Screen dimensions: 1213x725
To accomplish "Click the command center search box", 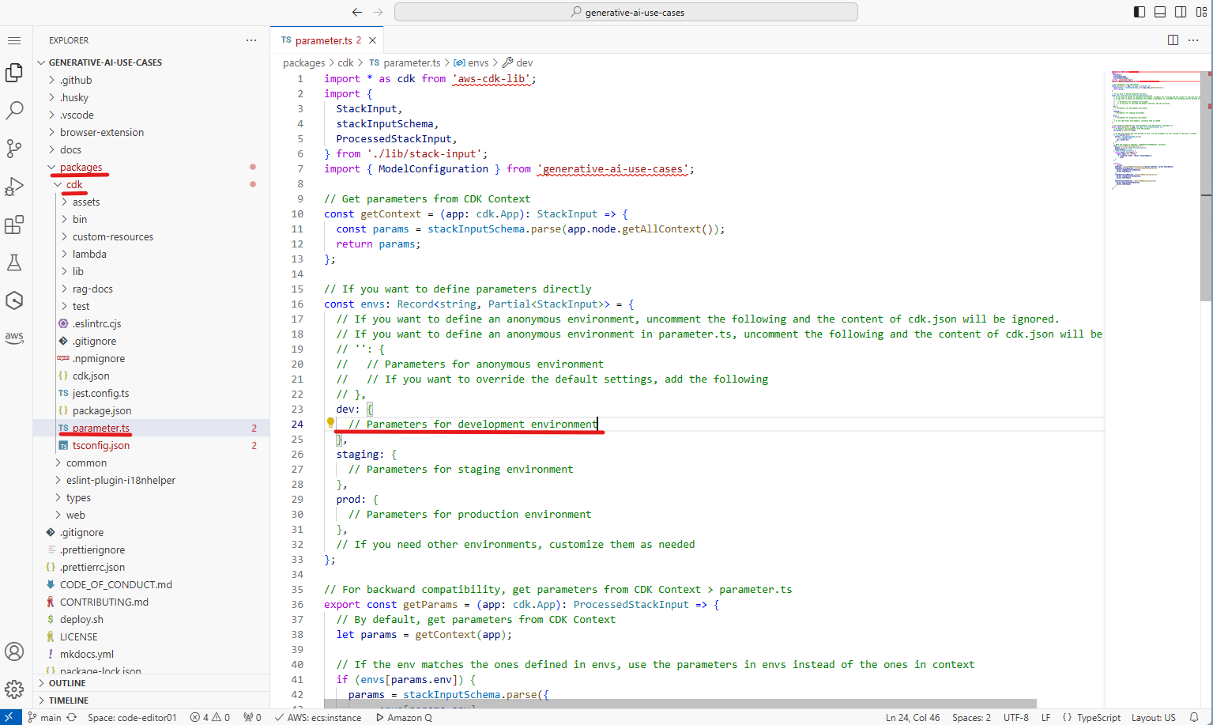I will coord(626,12).
